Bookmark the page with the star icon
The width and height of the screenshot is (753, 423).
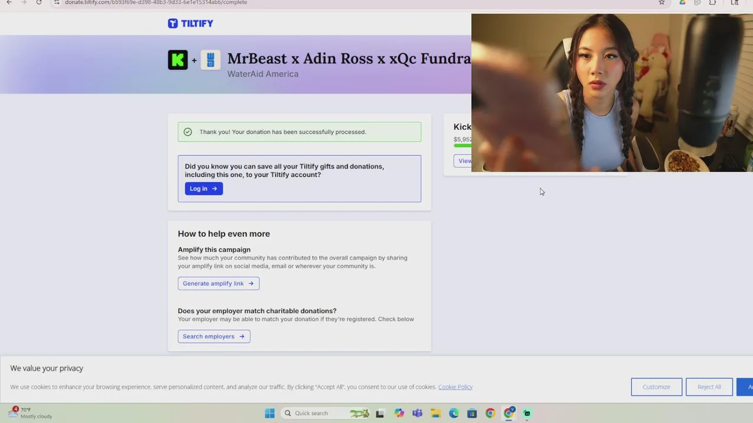(x=662, y=2)
